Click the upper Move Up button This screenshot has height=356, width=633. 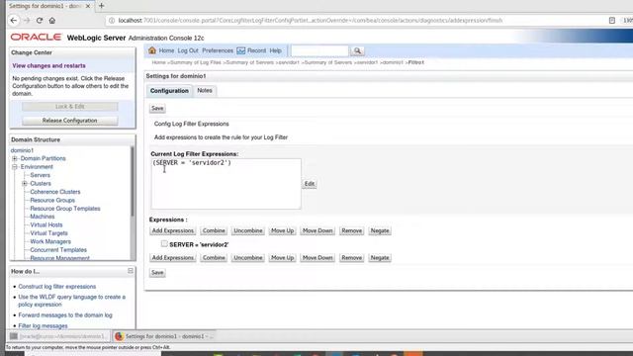click(x=282, y=230)
